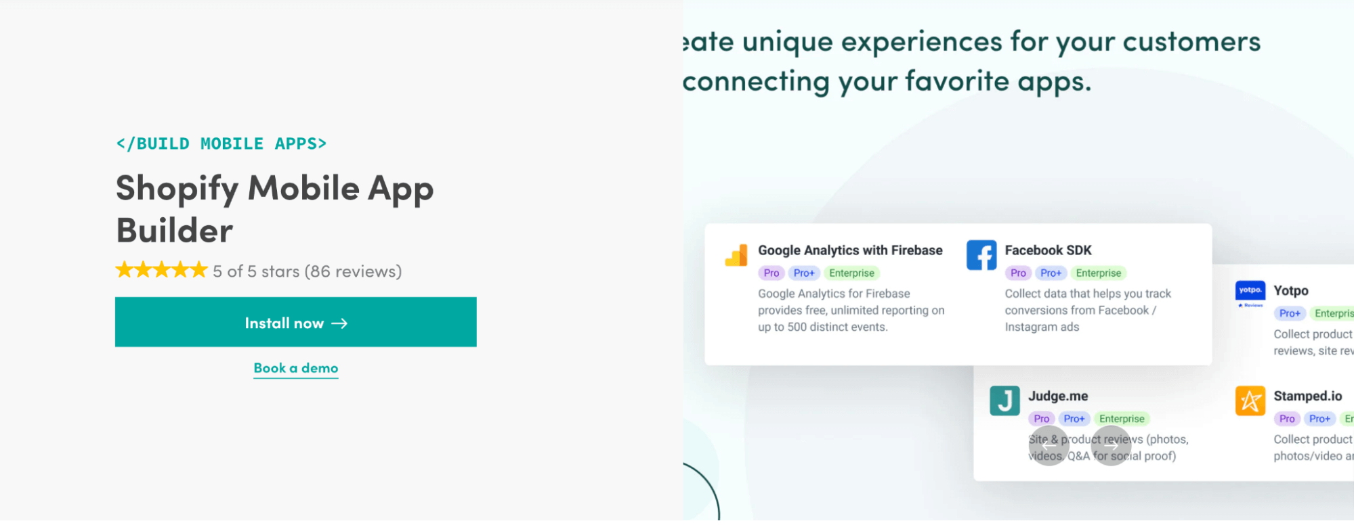Click the Stamped.io star logo icon

coord(1250,401)
